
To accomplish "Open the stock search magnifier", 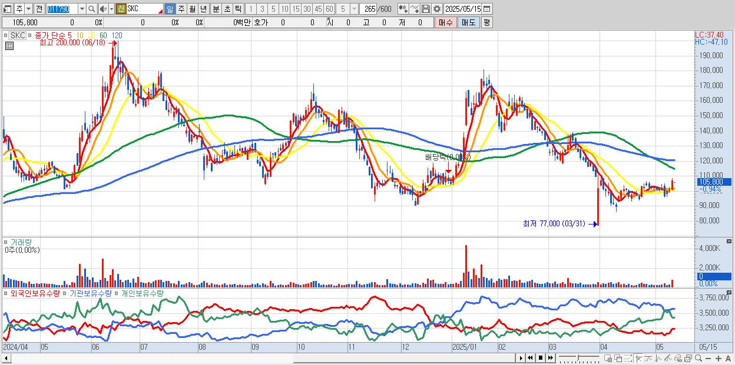I will coord(91,9).
